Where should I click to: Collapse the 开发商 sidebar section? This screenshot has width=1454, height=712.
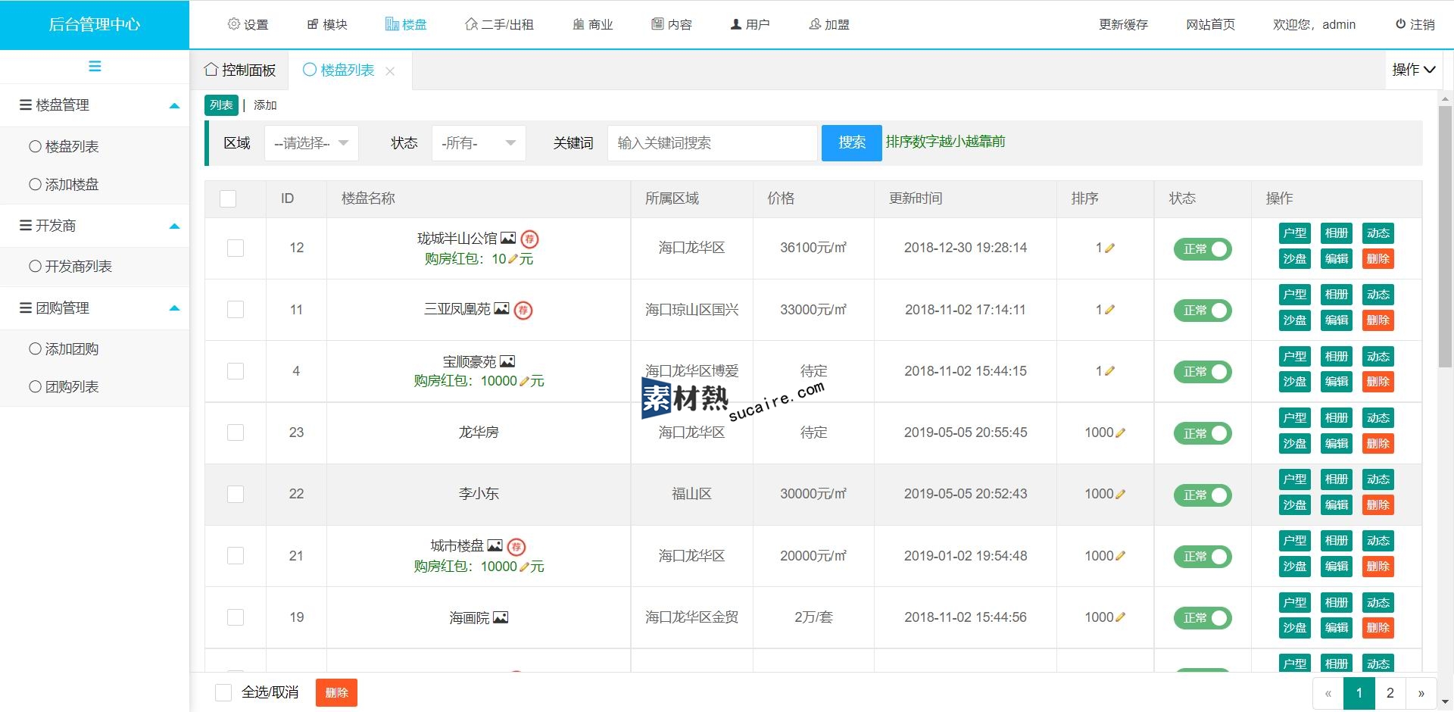pos(95,226)
